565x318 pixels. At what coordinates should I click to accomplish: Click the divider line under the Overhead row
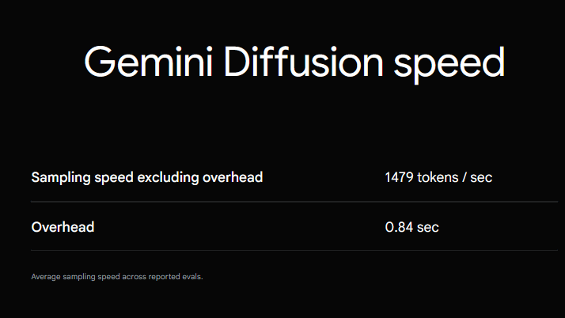[294, 250]
